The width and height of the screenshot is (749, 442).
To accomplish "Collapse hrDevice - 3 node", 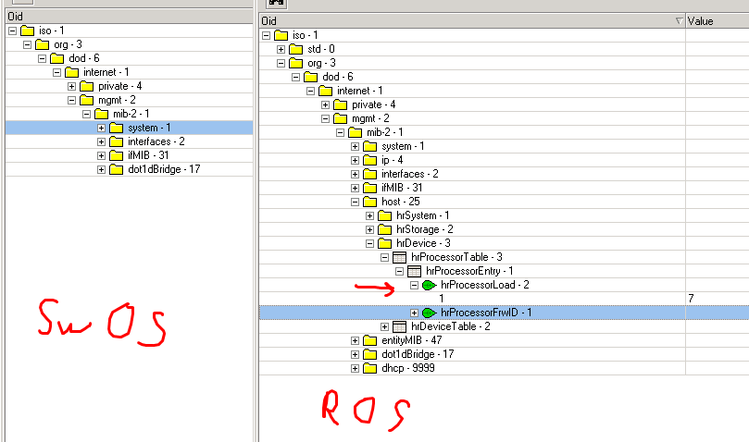I will (369, 243).
